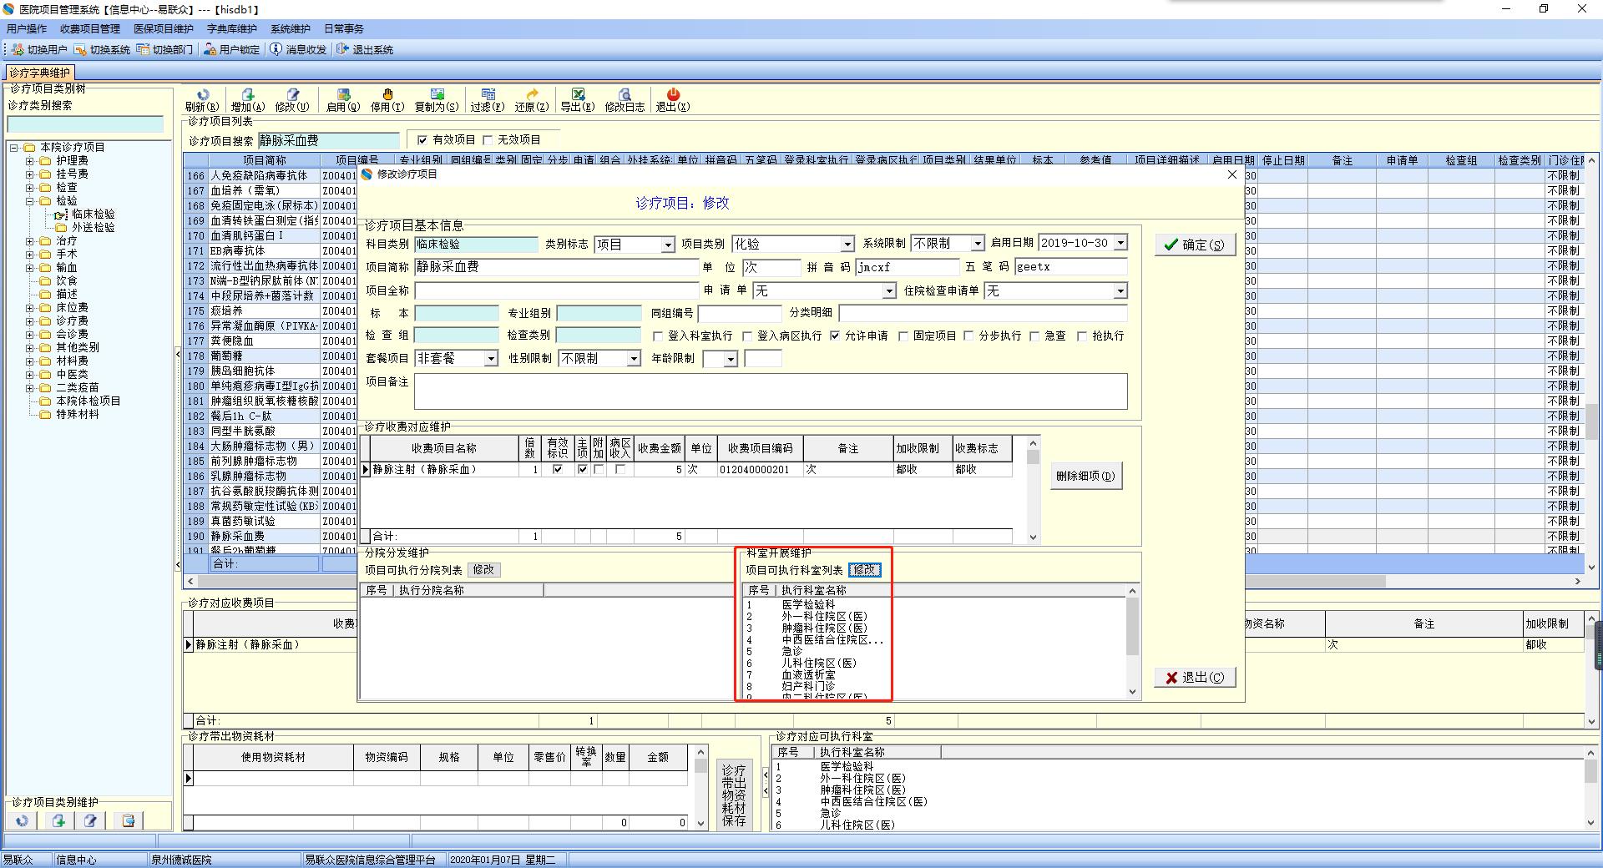This screenshot has width=1603, height=868.
Task: Uncheck the 允许申请 checkbox
Action: pyautogui.click(x=835, y=336)
